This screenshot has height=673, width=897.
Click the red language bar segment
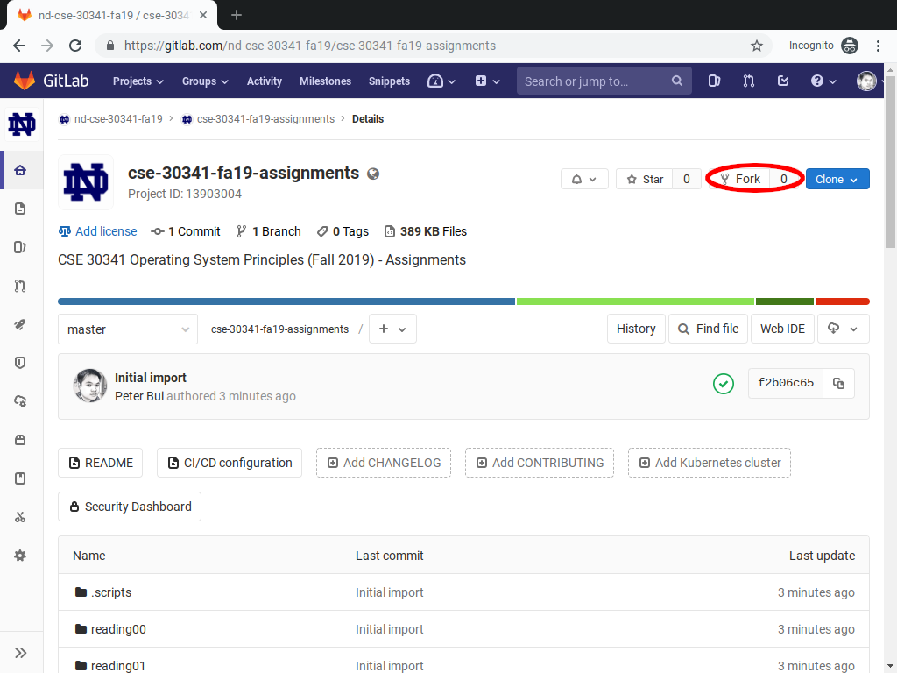(x=842, y=301)
